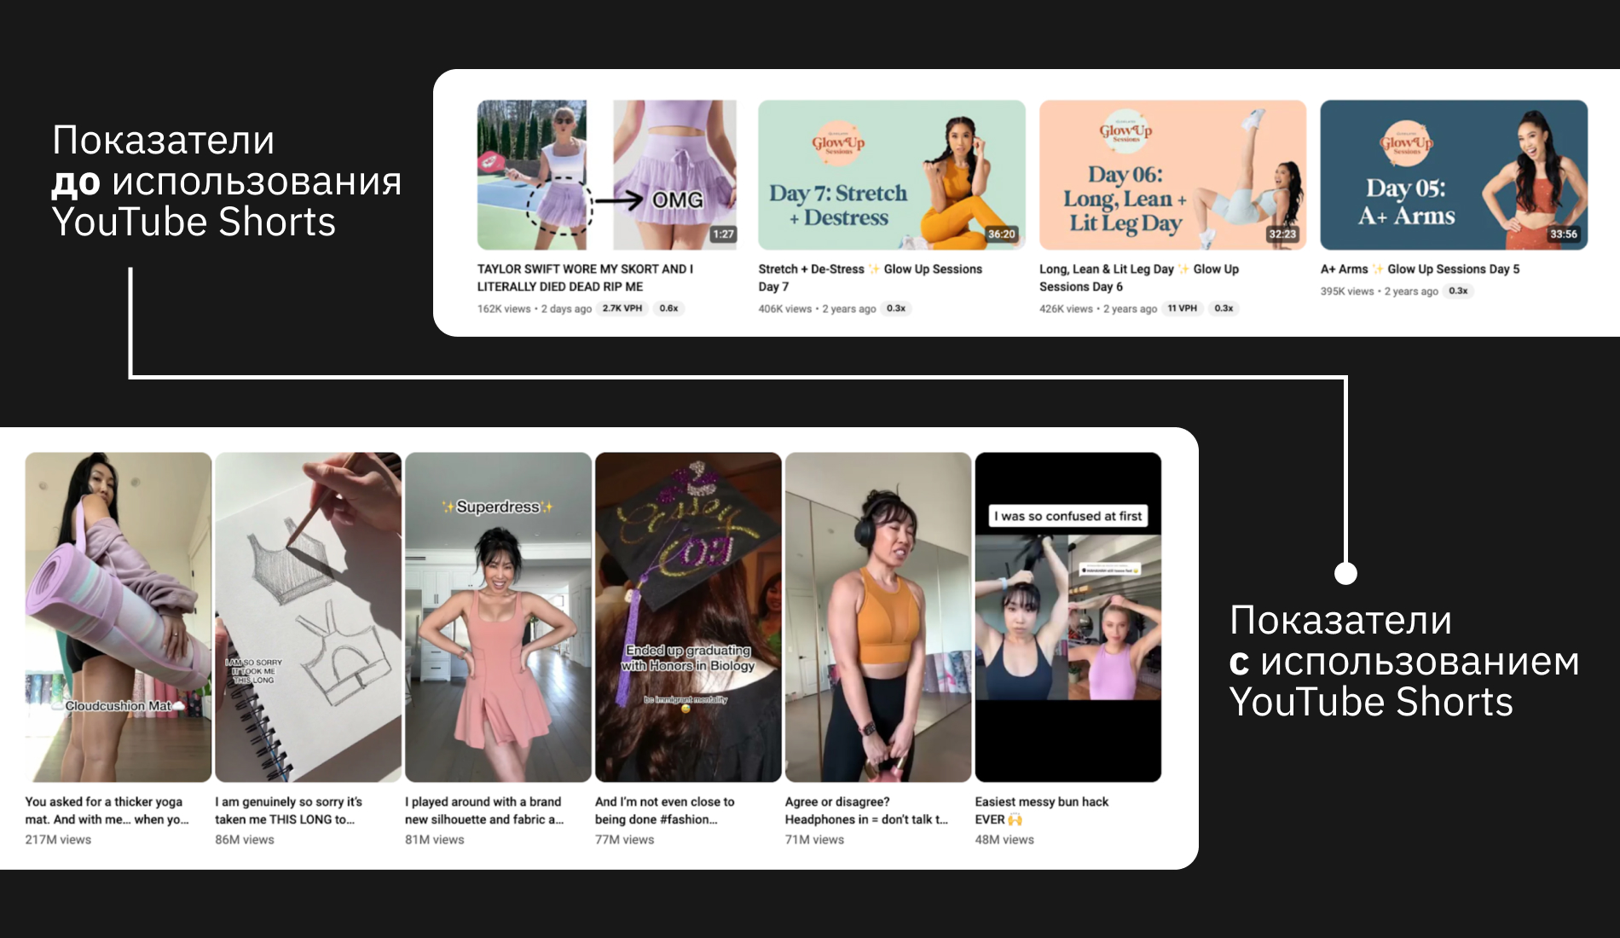Image resolution: width=1620 pixels, height=938 pixels.
Task: Click 'You asked for a thicker yoga mat' title
Action: tap(107, 810)
